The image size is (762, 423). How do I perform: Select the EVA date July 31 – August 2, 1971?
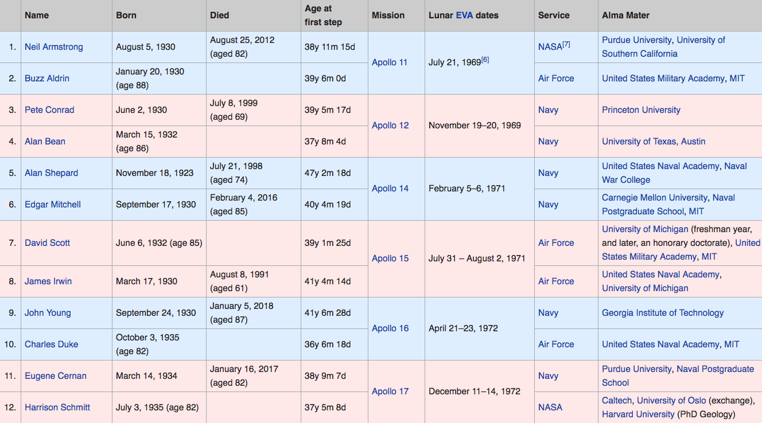(x=477, y=258)
